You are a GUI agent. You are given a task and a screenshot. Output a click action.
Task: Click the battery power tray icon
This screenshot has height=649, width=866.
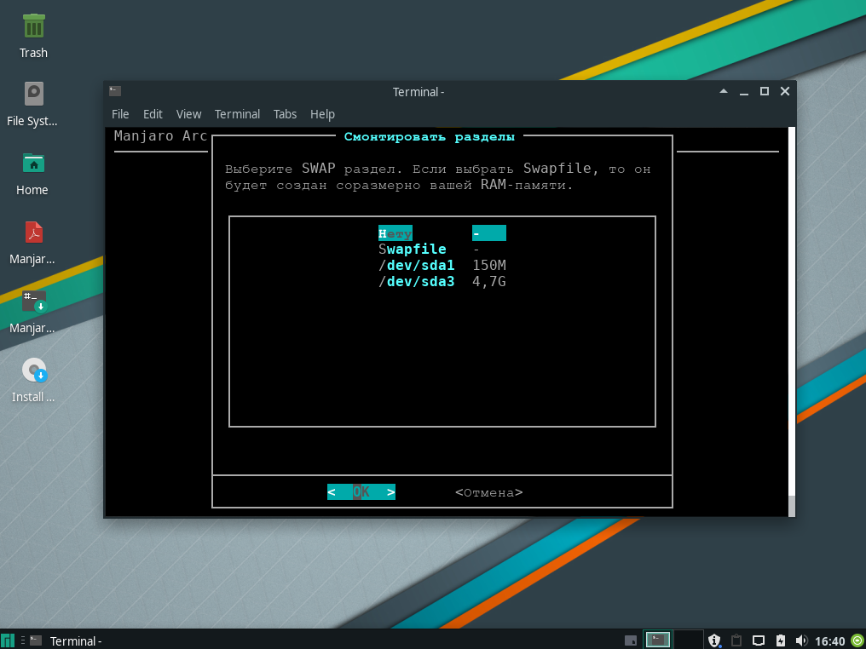tap(780, 640)
